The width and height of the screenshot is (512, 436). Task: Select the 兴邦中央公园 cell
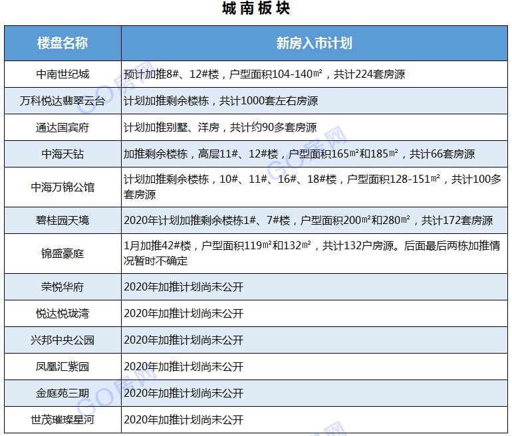63,340
